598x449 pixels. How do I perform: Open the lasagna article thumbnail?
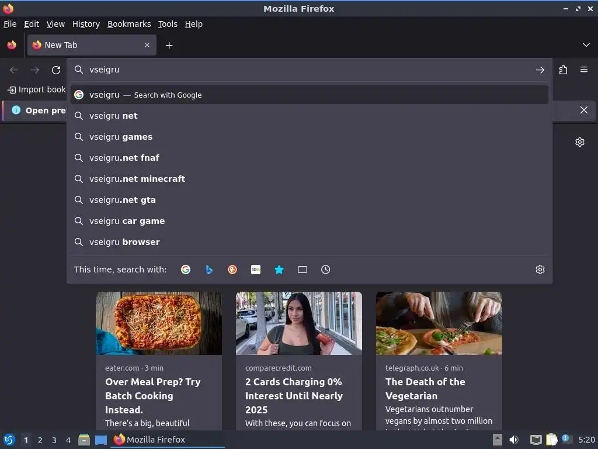click(x=159, y=323)
